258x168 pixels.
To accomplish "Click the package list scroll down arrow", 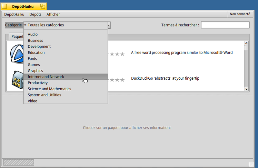I will pyautogui.click(x=246, y=89).
